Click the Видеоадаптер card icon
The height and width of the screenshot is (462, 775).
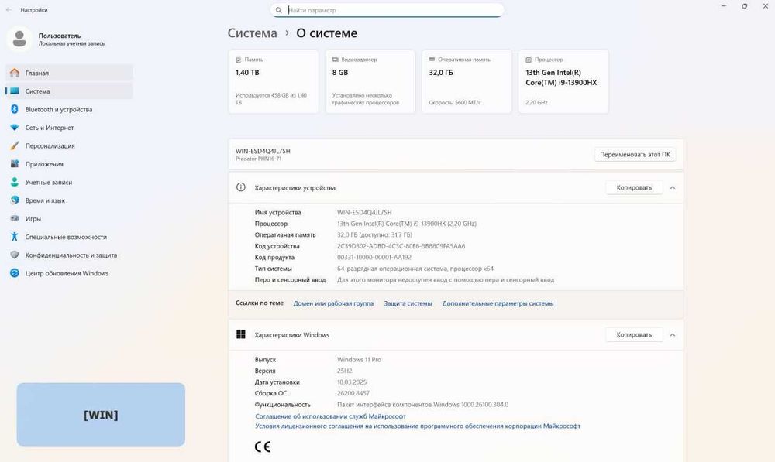coord(335,60)
